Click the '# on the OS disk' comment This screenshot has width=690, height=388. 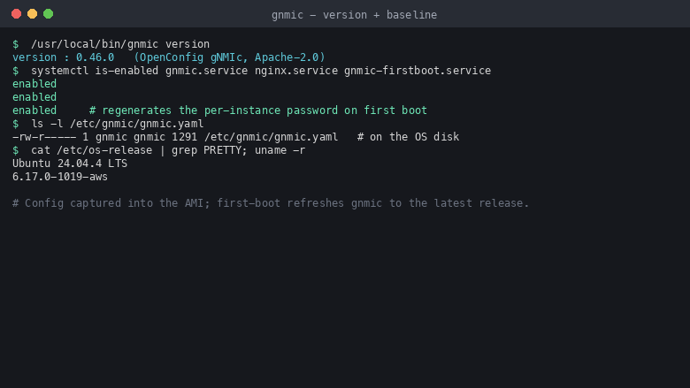tap(408, 137)
